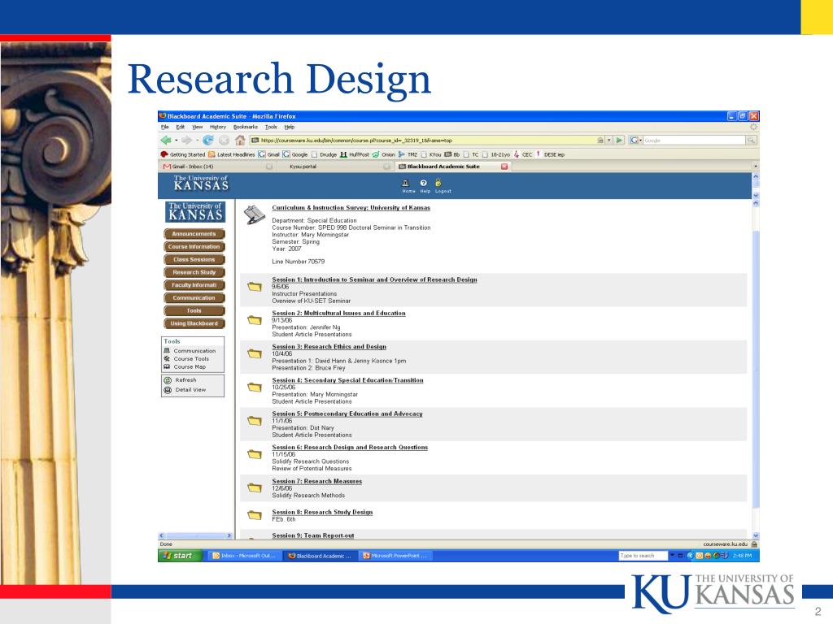Screen dimensions: 833x624
Task: Close the Blackboard Academic Suite tab
Action: click(504, 167)
